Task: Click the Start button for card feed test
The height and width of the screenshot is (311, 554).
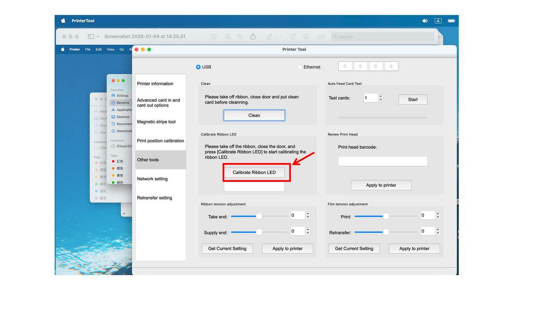Action: 413,100
